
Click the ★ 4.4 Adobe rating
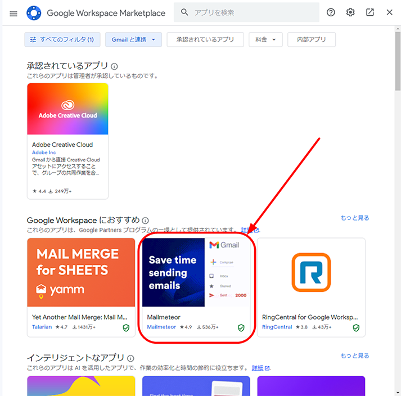pyautogui.click(x=39, y=191)
